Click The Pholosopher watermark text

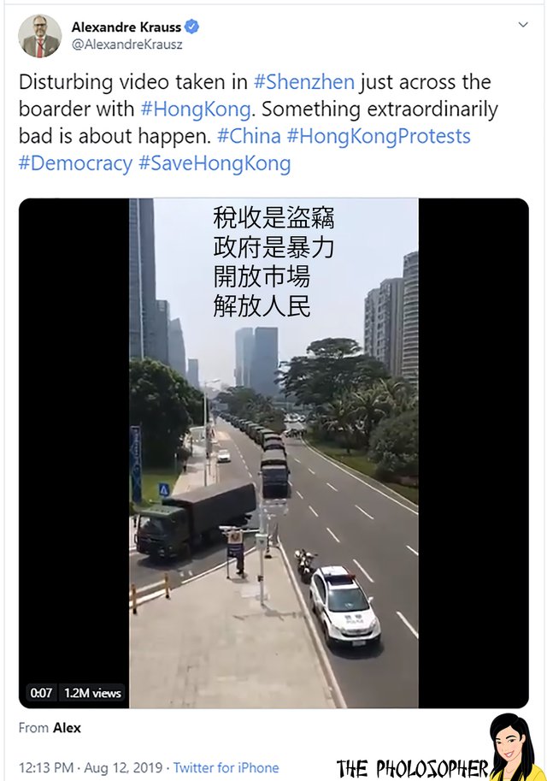click(412, 768)
